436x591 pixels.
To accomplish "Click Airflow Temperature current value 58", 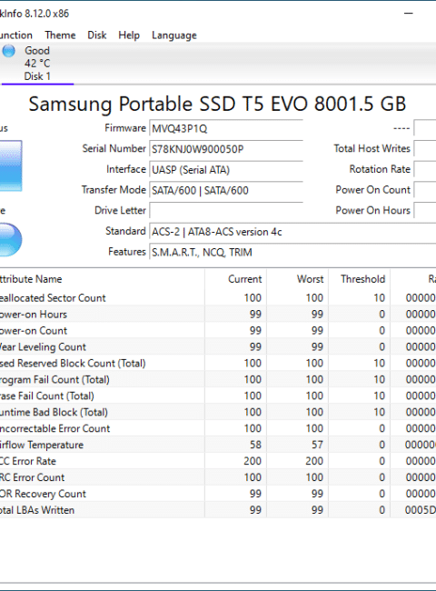I will tap(255, 445).
